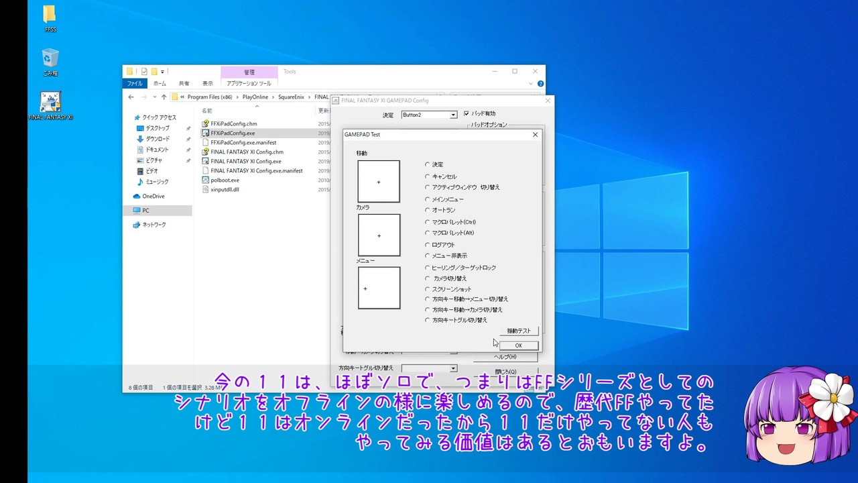This screenshot has width=858, height=483.
Task: Sort files by 名前 column header
Action: (207, 111)
